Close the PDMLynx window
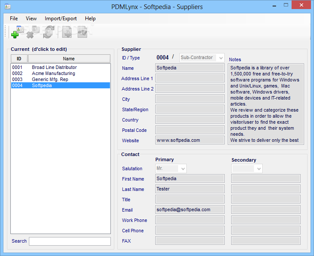This screenshot has height=256, width=314. [301, 5]
